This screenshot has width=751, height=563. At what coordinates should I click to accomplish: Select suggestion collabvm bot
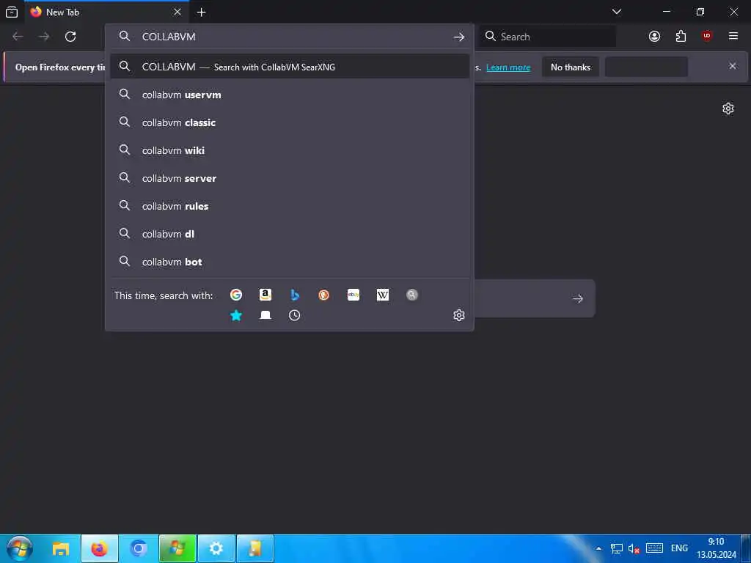click(289, 262)
